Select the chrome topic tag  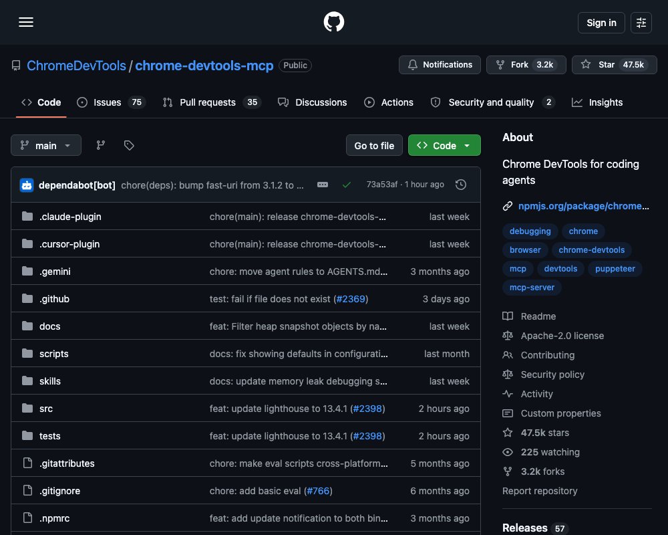pyautogui.click(x=583, y=231)
